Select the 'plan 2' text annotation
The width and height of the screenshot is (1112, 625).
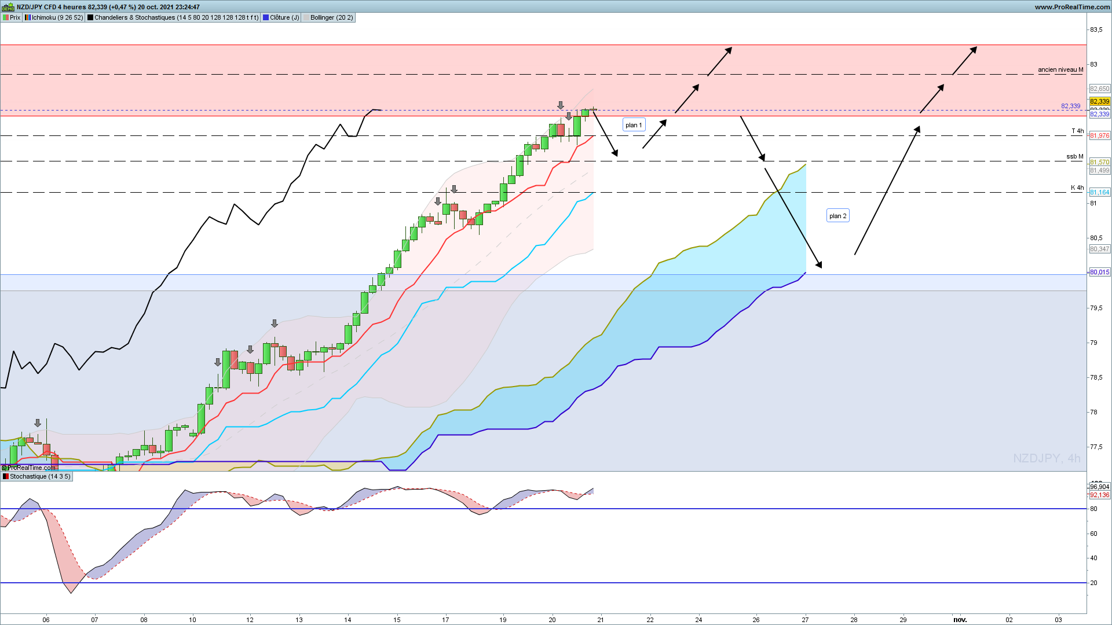(x=837, y=216)
